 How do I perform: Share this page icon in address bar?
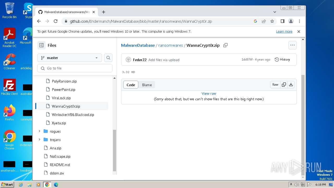(x=264, y=21)
